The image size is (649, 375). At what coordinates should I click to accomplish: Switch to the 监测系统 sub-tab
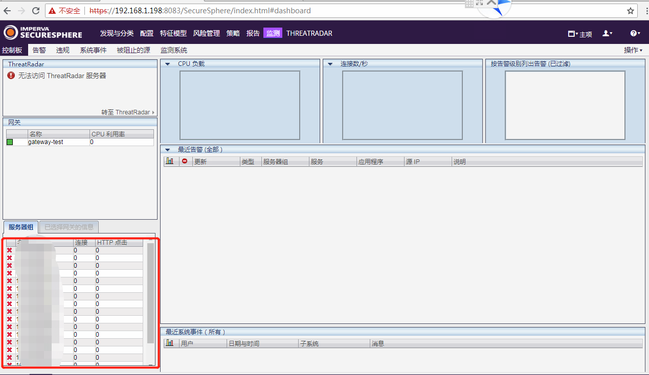[x=174, y=50]
